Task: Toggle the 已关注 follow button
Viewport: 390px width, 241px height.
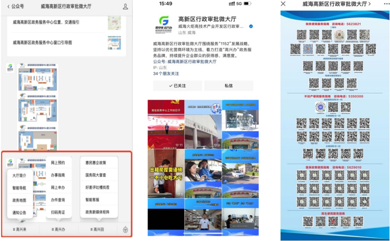Action: pyautogui.click(x=177, y=86)
